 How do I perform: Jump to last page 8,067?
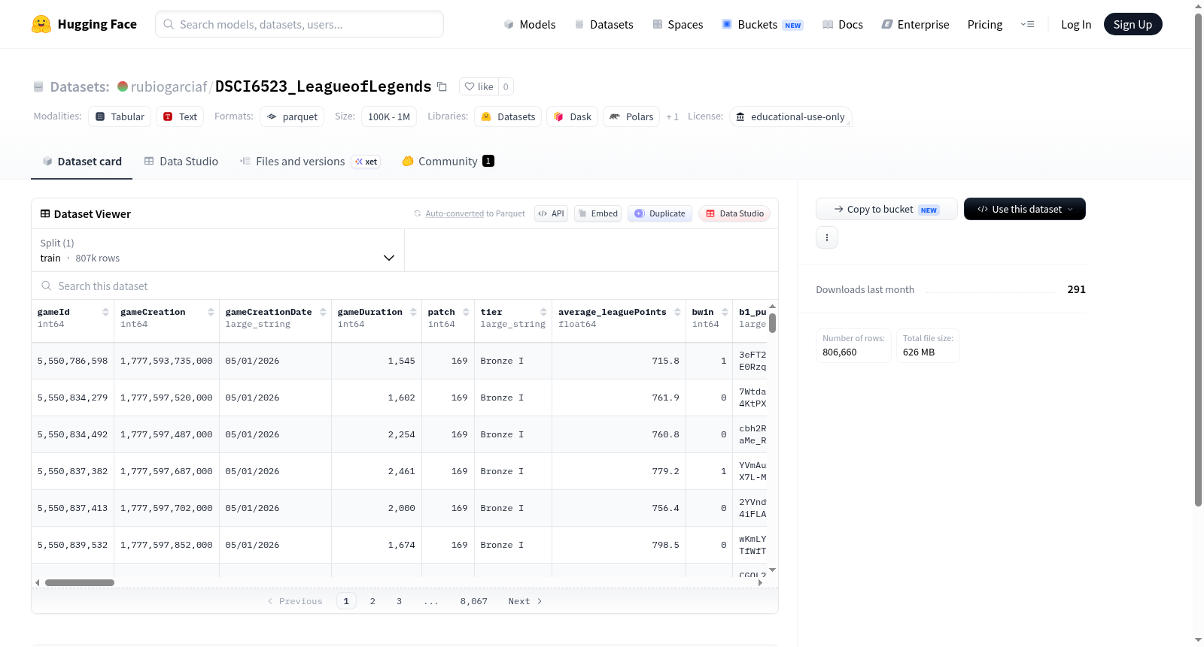pyautogui.click(x=474, y=601)
